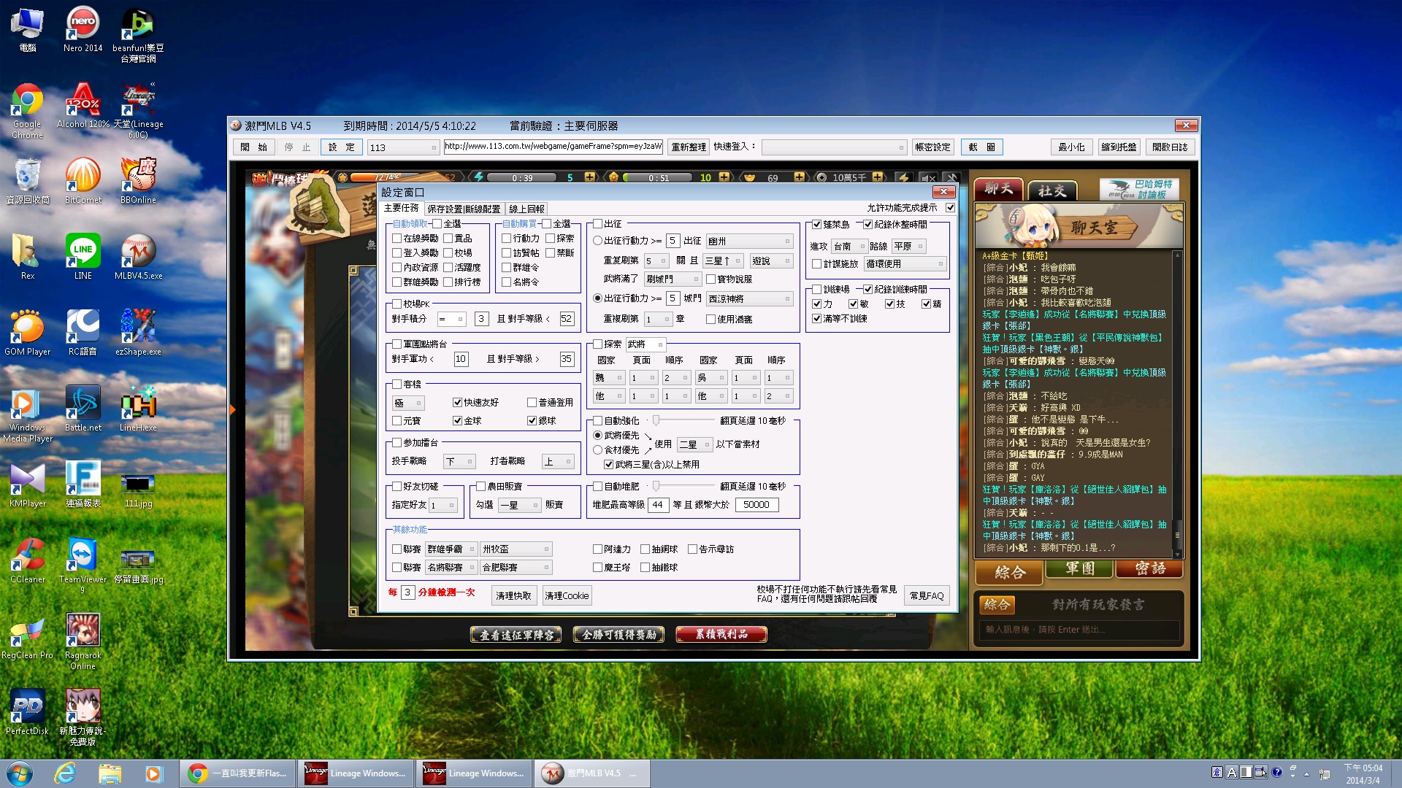Select the 出征行動力 radio button for 幽州

tap(597, 241)
